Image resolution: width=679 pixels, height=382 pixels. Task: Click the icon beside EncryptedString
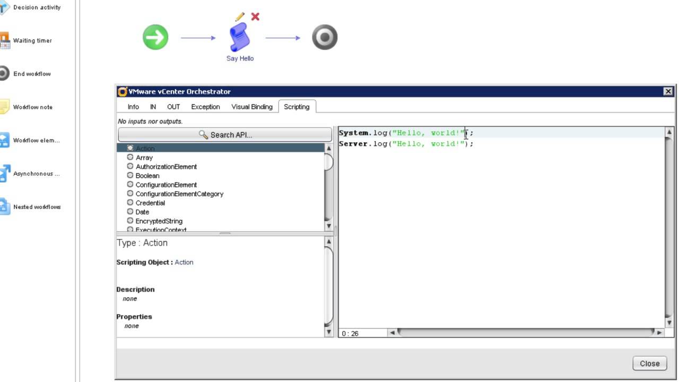(x=130, y=220)
